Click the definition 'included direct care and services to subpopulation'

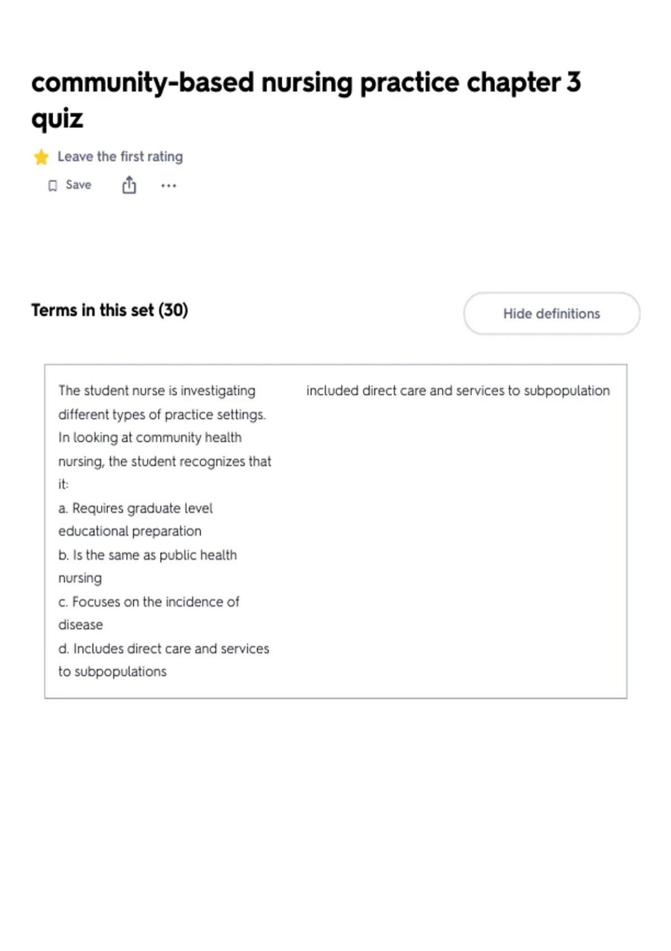pyautogui.click(x=458, y=390)
